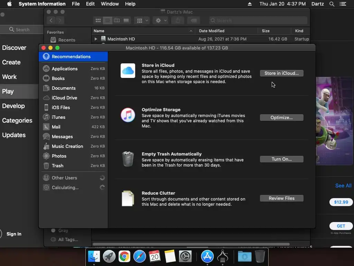Select iCloud Drive category

point(74,98)
